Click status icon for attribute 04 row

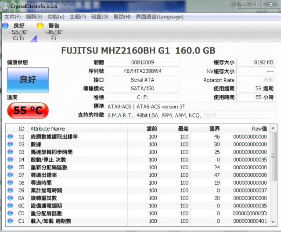click(x=10, y=160)
